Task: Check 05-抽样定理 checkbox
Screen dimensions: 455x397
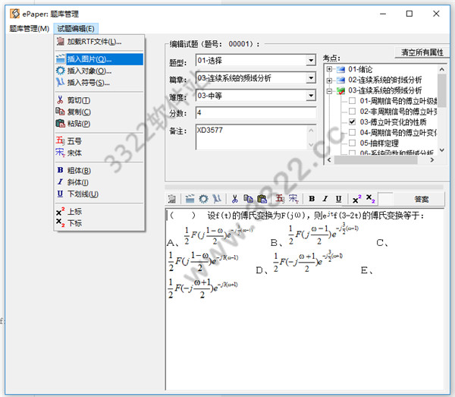Action: pyautogui.click(x=352, y=143)
